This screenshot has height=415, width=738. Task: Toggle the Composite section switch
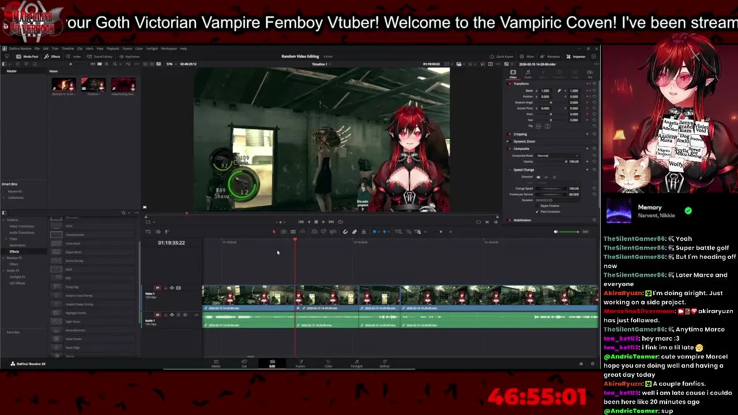pos(510,149)
